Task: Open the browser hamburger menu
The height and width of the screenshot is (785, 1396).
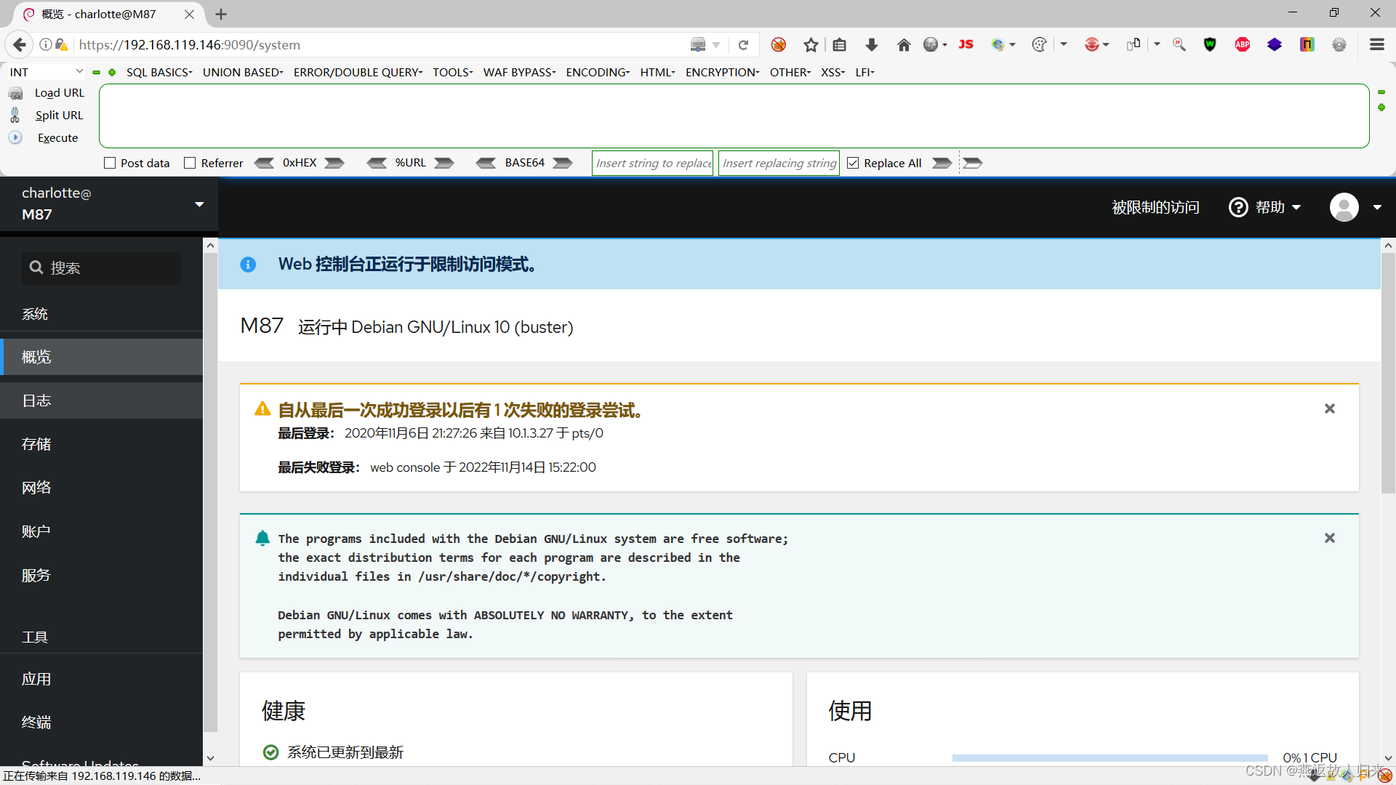Action: point(1376,45)
